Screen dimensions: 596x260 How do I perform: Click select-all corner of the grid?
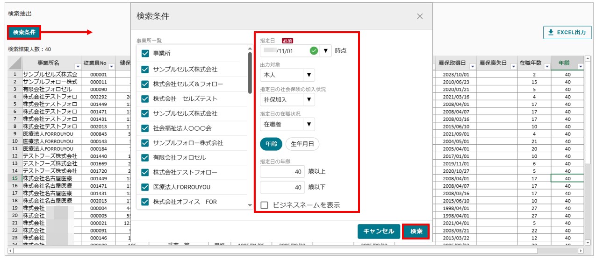click(15, 63)
